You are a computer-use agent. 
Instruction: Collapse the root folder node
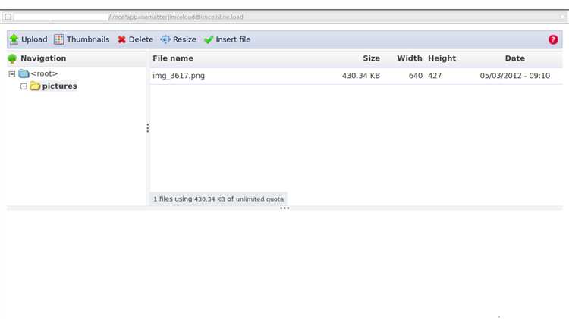click(12, 74)
